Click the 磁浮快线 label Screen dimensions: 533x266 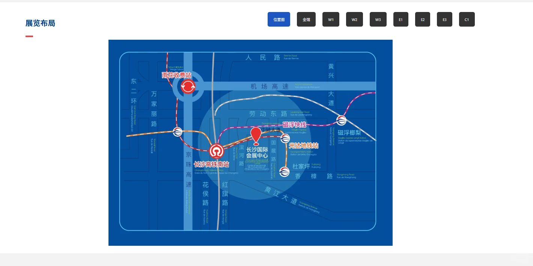click(x=295, y=125)
